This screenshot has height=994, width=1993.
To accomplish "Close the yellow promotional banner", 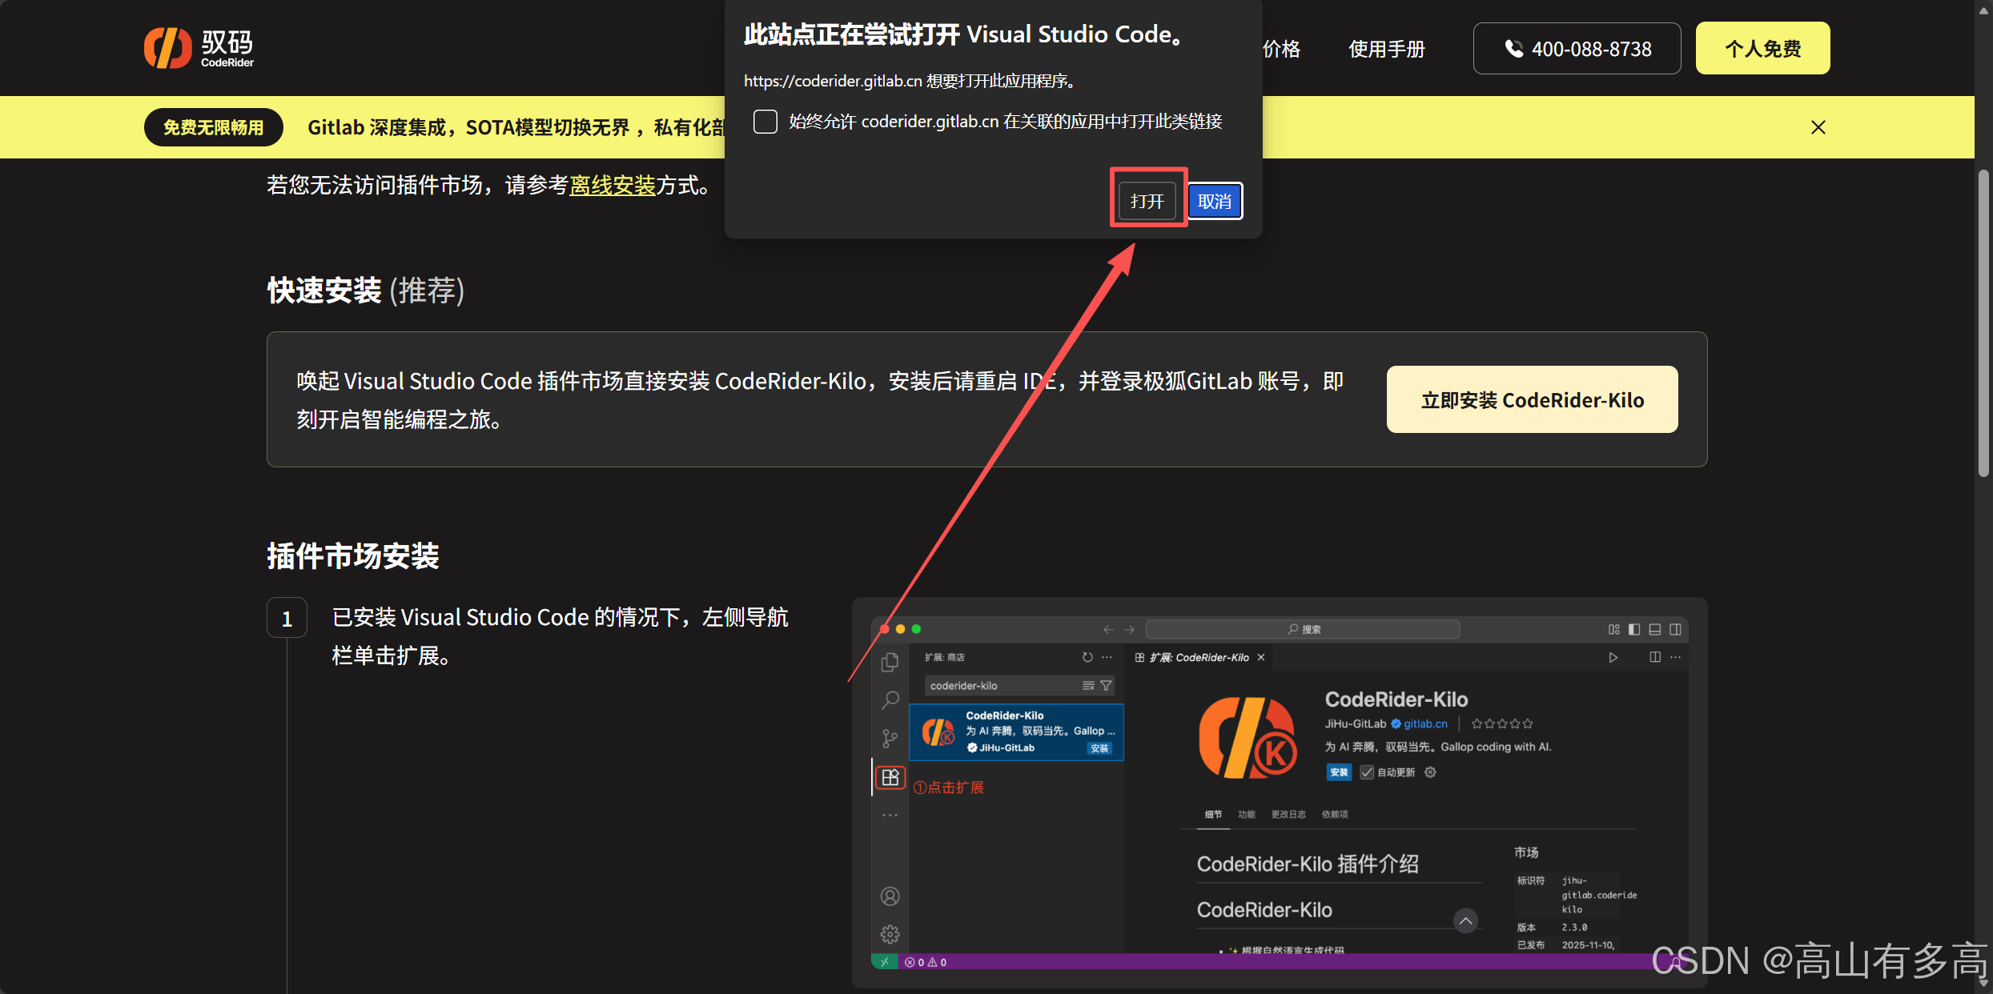I will click(1818, 127).
